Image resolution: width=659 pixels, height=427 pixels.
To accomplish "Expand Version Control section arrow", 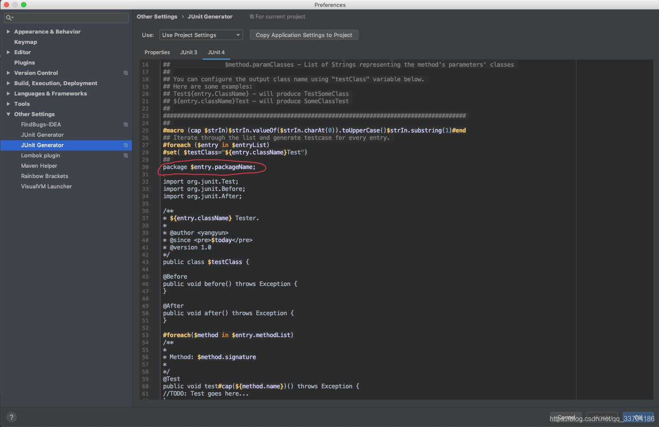I will 8,73.
